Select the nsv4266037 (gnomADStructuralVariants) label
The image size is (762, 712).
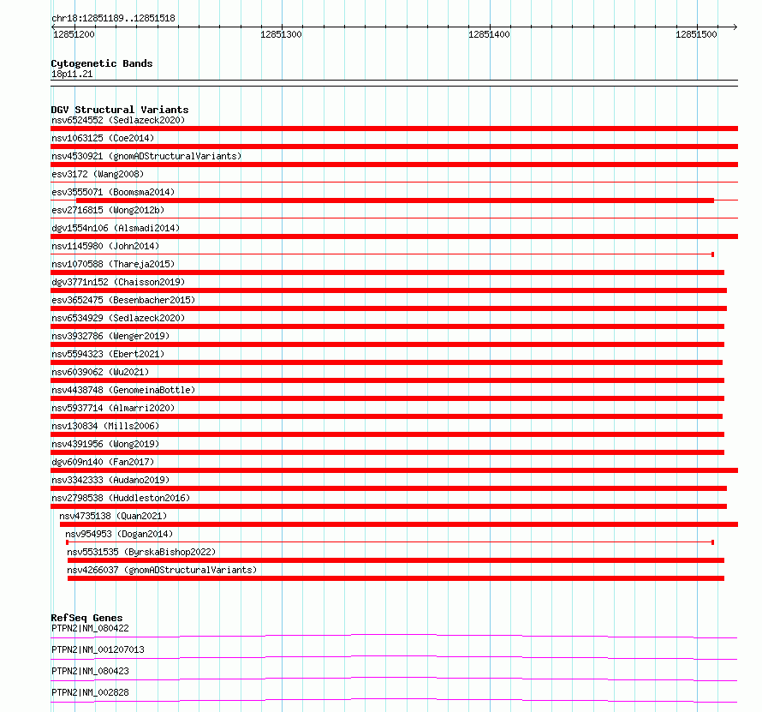pyautogui.click(x=162, y=570)
